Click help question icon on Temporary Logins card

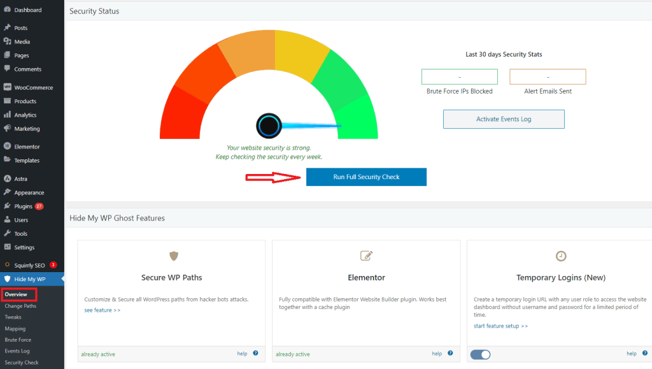point(644,353)
